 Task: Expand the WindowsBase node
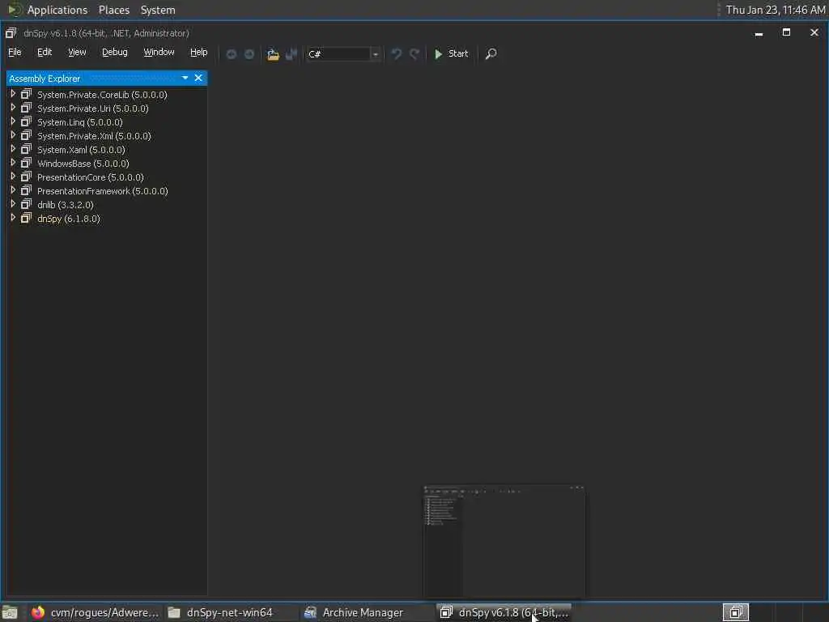(13, 162)
